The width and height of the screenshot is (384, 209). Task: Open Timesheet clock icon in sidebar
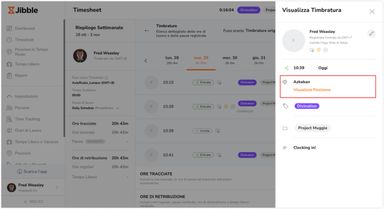click(x=9, y=39)
